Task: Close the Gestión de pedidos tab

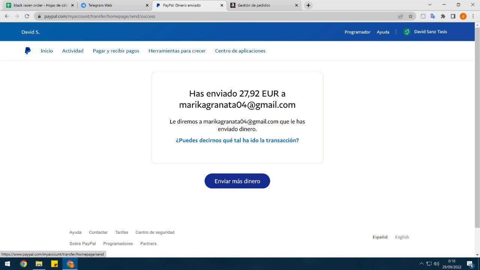Action: point(297,5)
